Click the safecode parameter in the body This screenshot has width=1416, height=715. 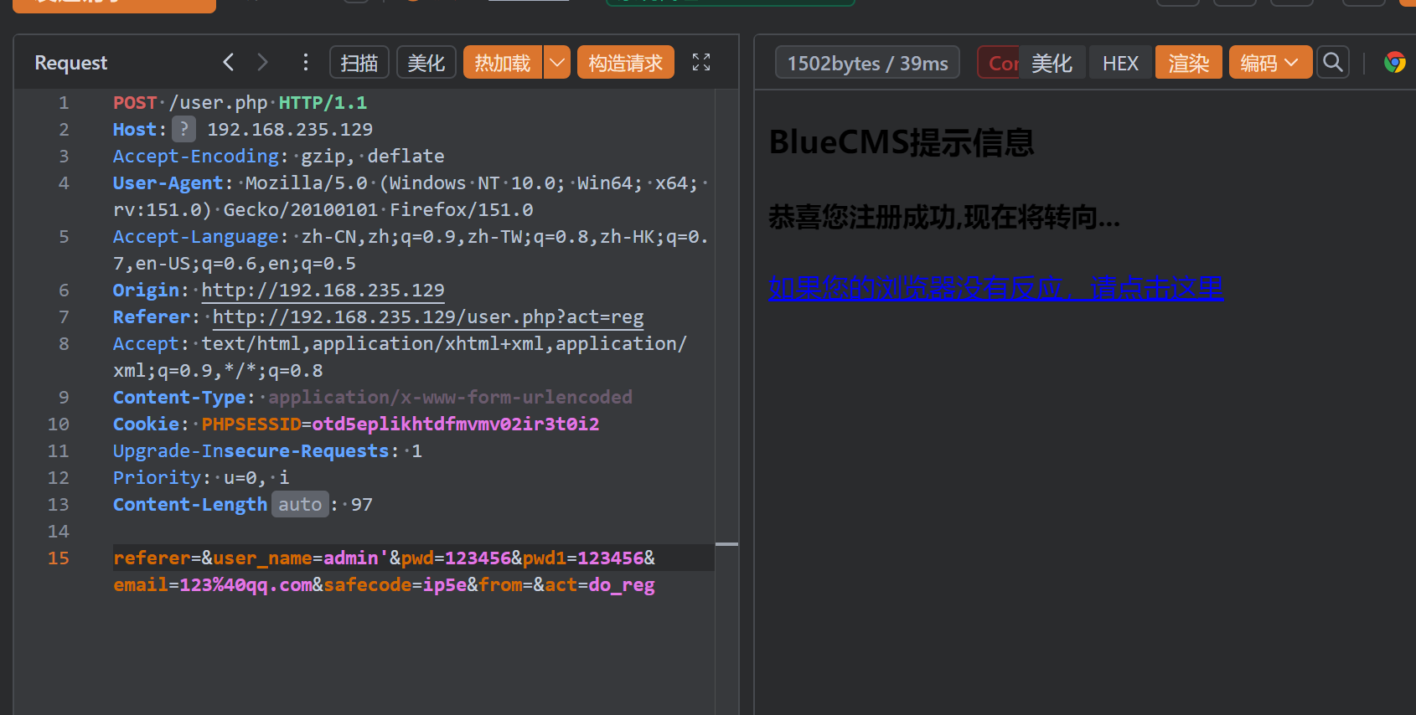point(368,584)
